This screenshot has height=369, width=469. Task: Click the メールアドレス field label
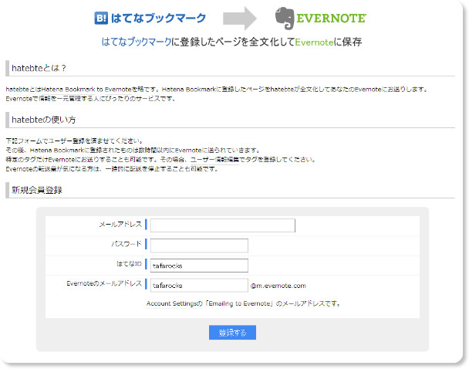click(120, 225)
